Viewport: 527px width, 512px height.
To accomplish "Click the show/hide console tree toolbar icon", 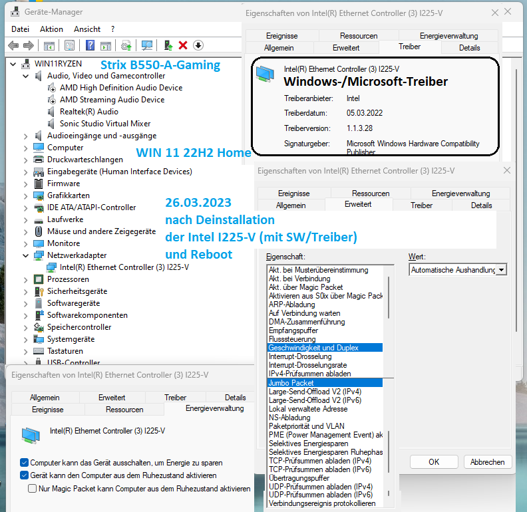I will click(x=49, y=45).
